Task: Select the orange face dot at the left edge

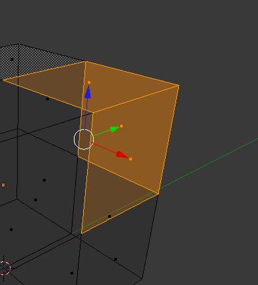Action: point(3,185)
